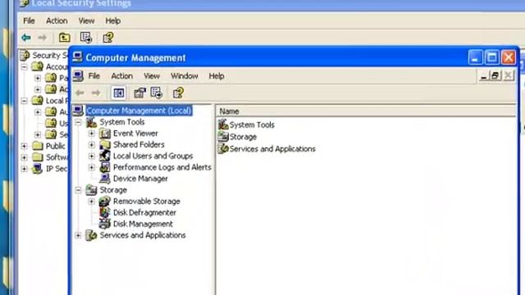The image size is (525, 295).
Task: Select Computer Management (Local) root label
Action: [x=139, y=111]
